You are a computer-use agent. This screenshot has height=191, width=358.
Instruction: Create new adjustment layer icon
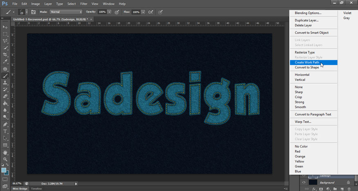328,189
